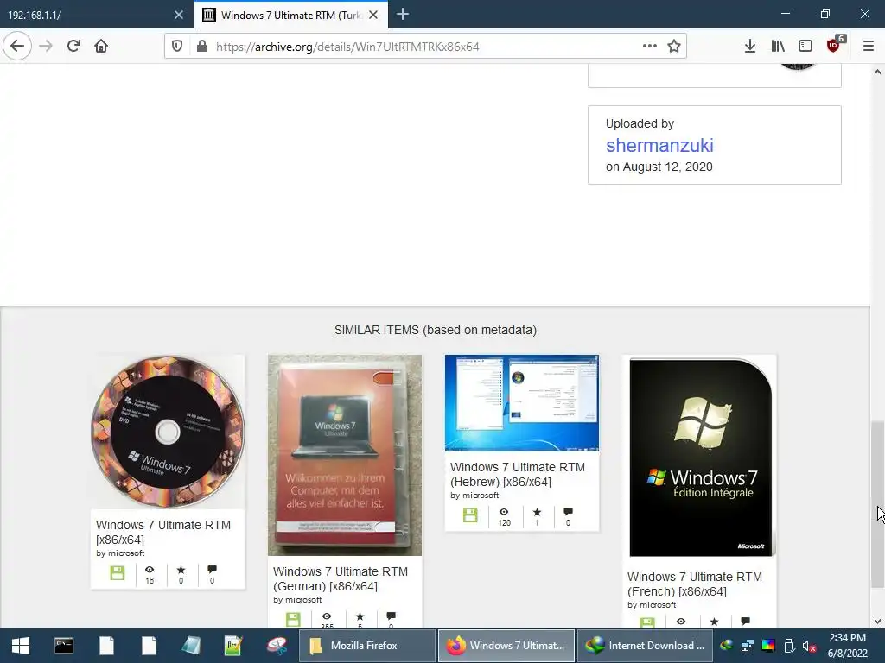Viewport: 885px width, 663px height.
Task: Click the Édition Intégrale box thumbnail
Action: (x=700, y=458)
